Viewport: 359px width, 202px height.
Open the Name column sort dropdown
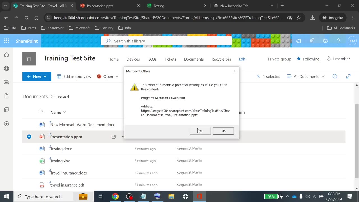click(58, 112)
